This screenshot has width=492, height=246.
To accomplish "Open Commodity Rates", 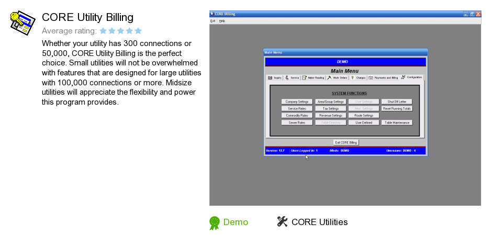I will point(297,116).
